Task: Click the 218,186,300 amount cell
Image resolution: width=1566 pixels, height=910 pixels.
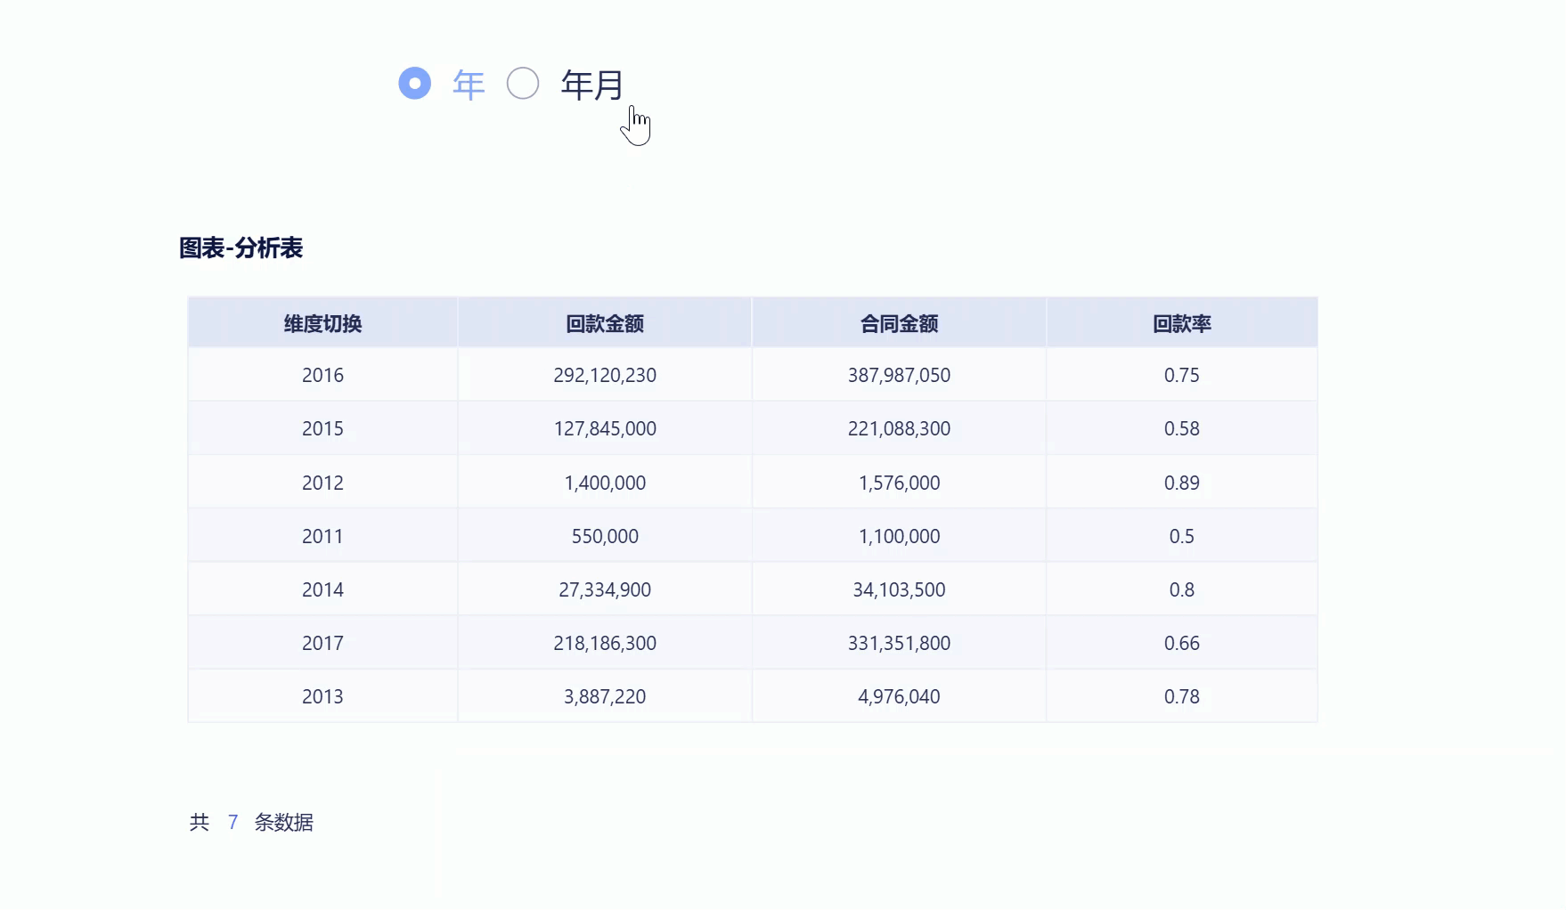Action: click(x=605, y=643)
